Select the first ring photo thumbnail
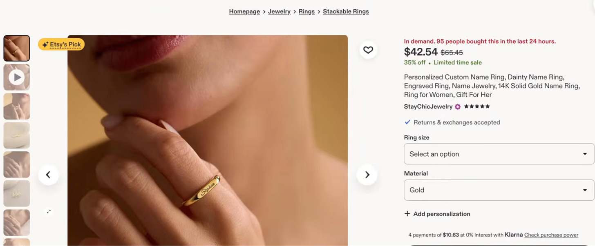The width and height of the screenshot is (595, 246). click(17, 48)
